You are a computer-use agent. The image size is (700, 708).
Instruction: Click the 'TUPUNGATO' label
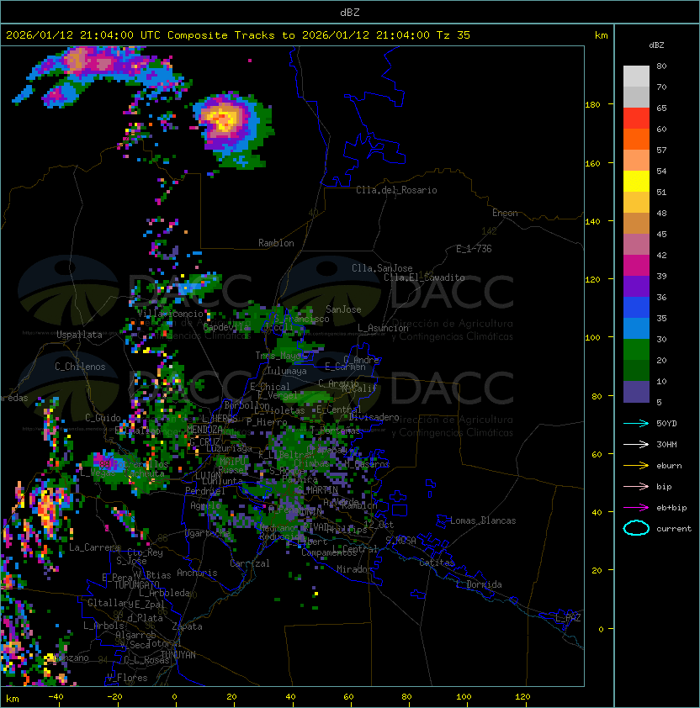(x=136, y=584)
